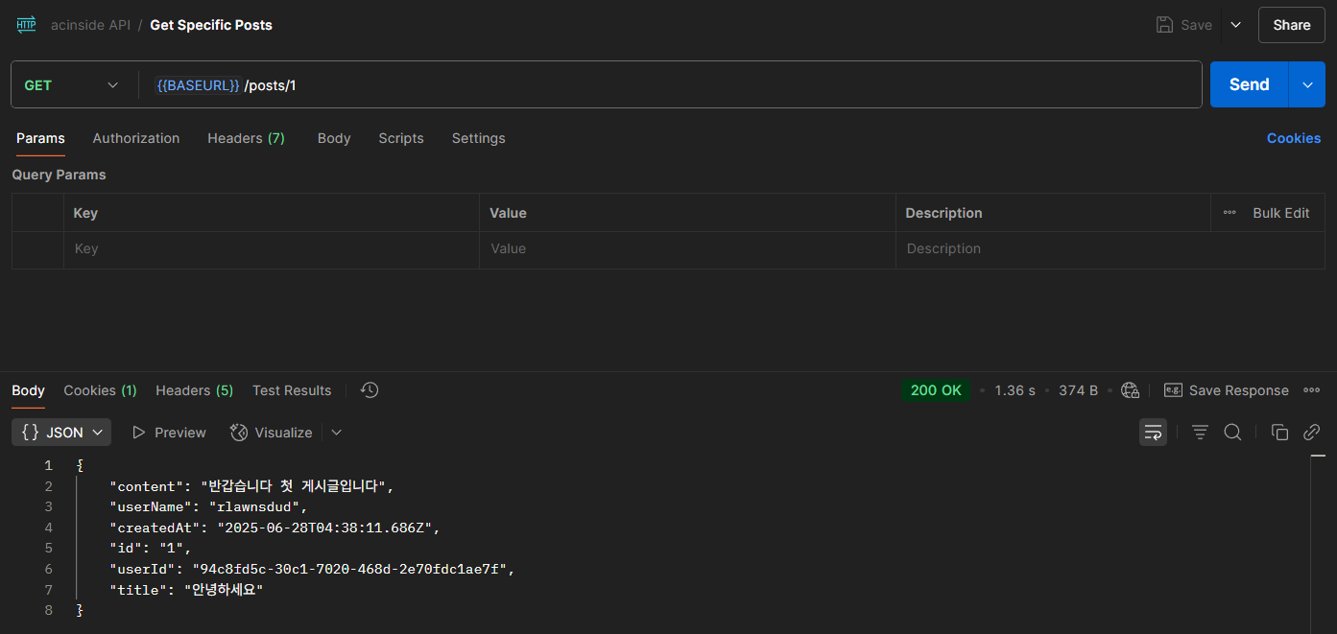Open search in the response body
The width and height of the screenshot is (1337, 634).
[1232, 433]
